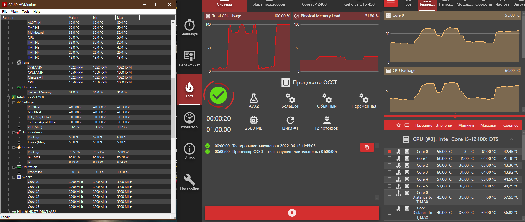This screenshot has height=222, width=525.
Task: Open the Инфо section in OCCT
Action: (x=189, y=152)
